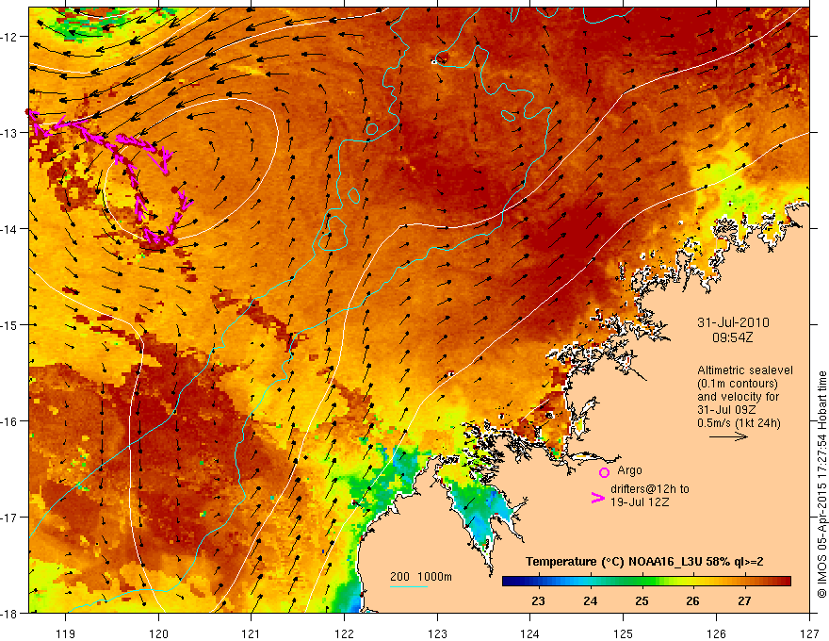This screenshot has width=829, height=641.
Task: Click the 0.5m/s velocity scale arrow
Action: click(728, 436)
